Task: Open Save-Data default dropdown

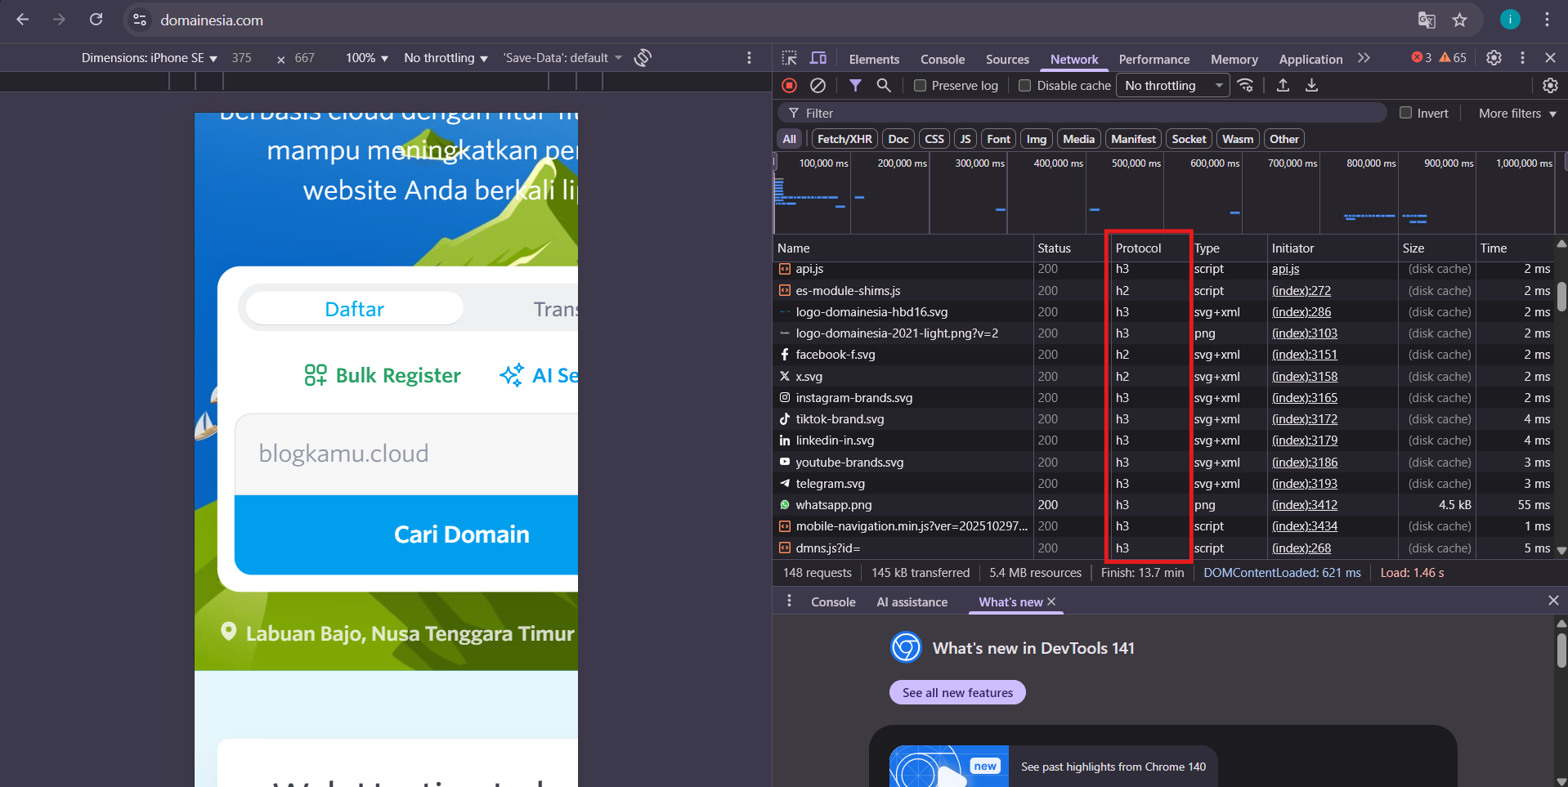Action: 562,58
